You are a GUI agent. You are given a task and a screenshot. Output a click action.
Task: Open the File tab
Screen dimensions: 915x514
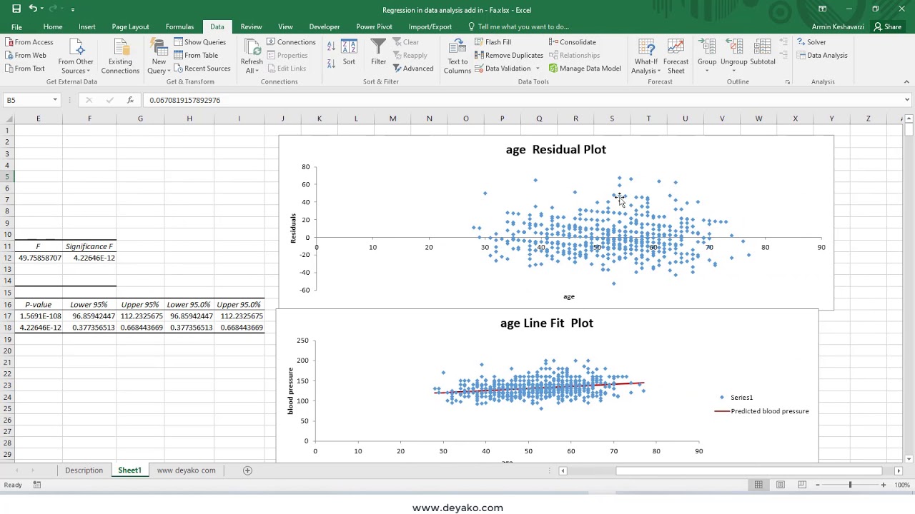coord(16,26)
